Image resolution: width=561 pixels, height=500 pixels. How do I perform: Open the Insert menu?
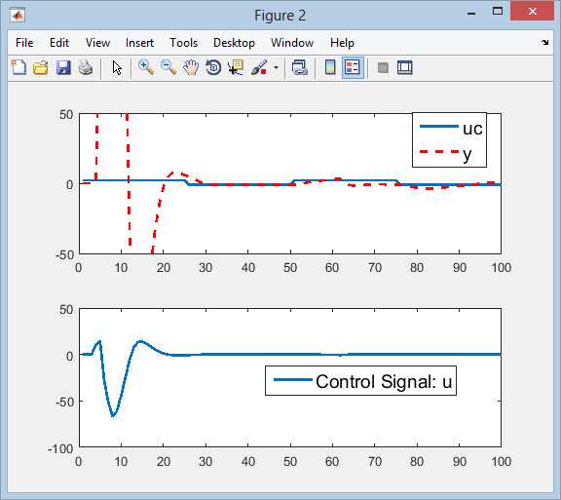pos(139,43)
